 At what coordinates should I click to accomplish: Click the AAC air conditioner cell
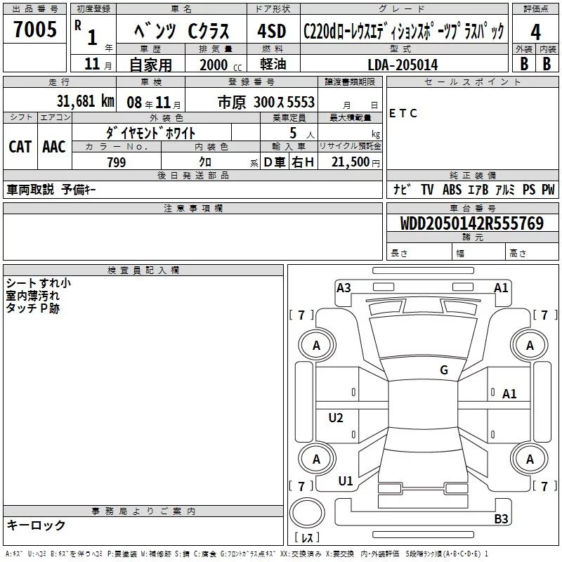[53, 146]
